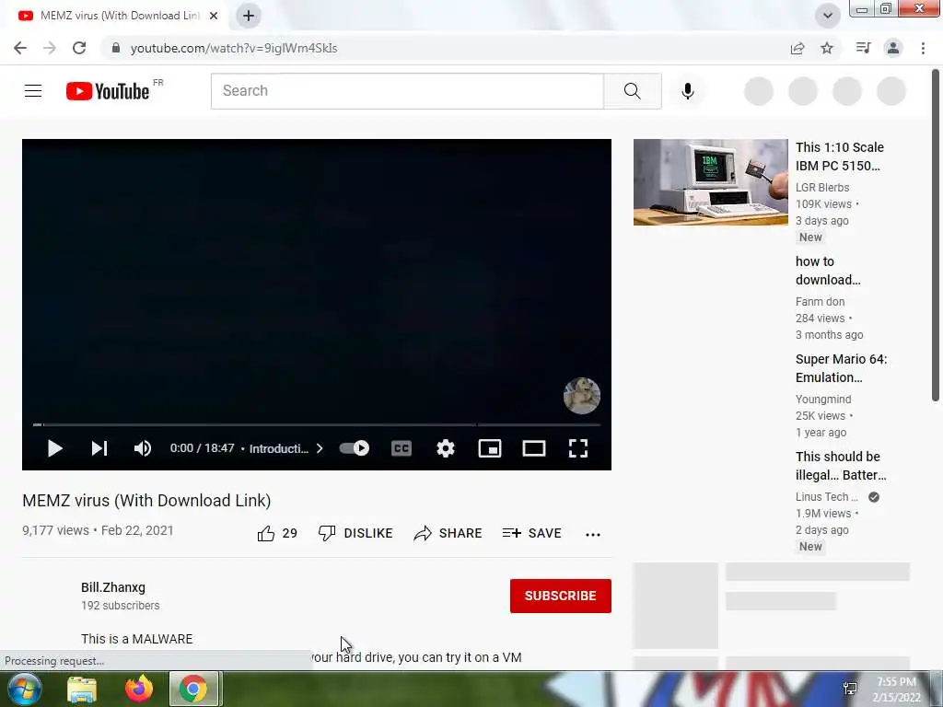Open the Chrome profile avatar
The height and width of the screenshot is (707, 943).
(893, 48)
